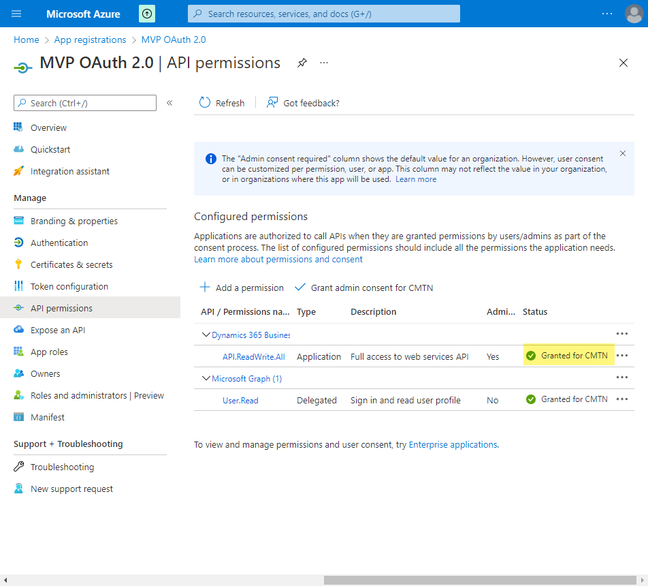Click the API / Permissions name column header
648x586 pixels.
245,311
